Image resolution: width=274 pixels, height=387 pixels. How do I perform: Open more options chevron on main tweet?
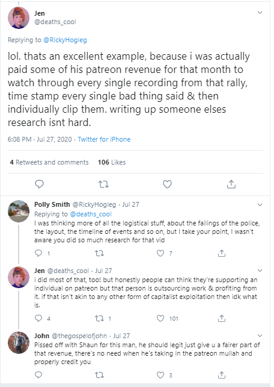(x=260, y=13)
